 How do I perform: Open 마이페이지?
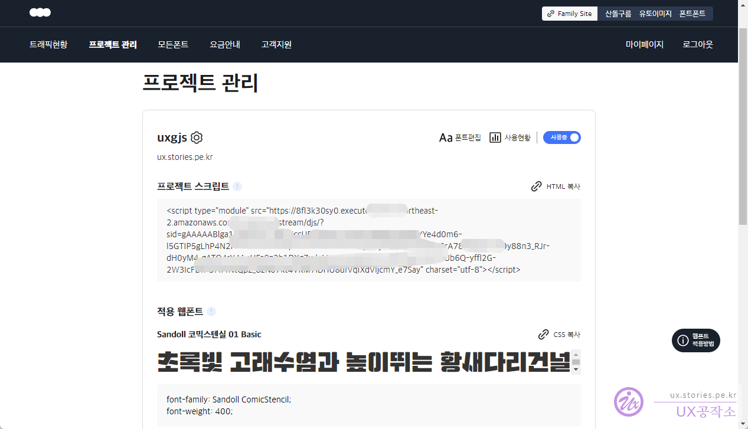coord(645,44)
